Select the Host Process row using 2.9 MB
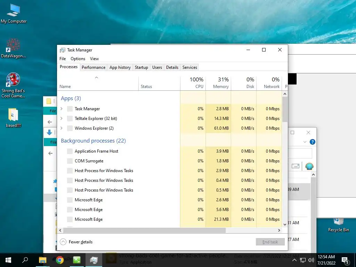The height and width of the screenshot is (267, 356). click(170, 171)
